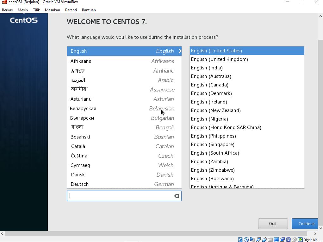The height and width of the screenshot is (242, 323).
Task: Select Belarusian in the language list
Action: pyautogui.click(x=124, y=109)
